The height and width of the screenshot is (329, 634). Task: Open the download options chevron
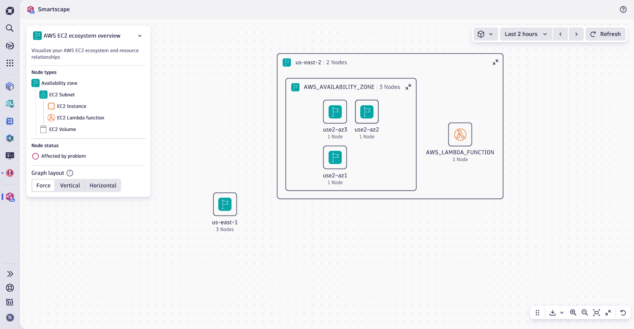562,313
